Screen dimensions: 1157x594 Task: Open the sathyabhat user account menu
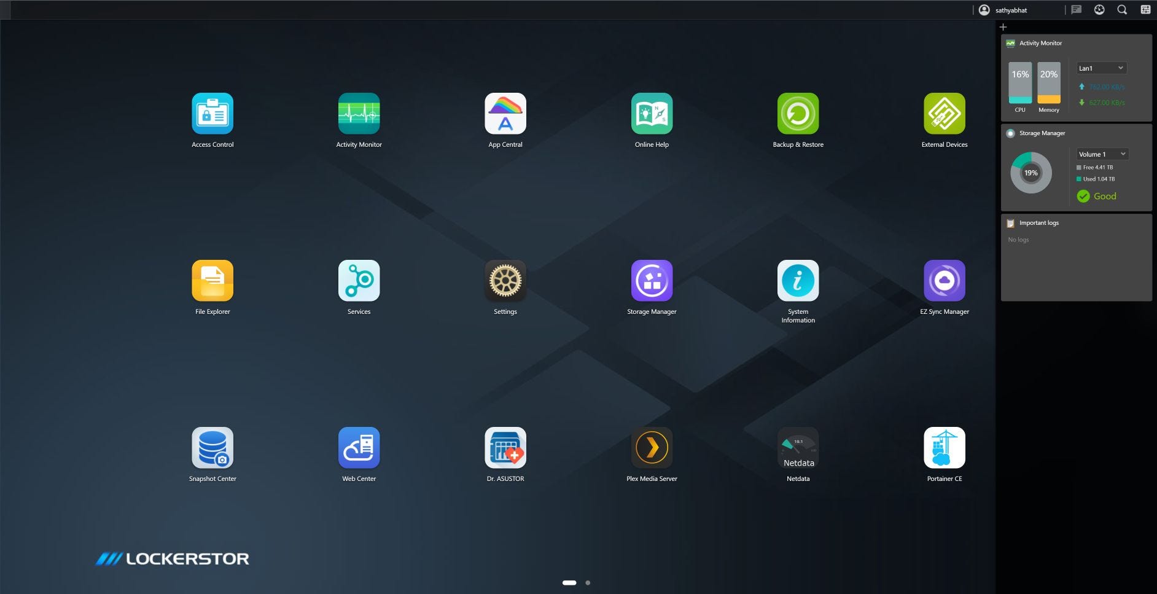point(1003,10)
